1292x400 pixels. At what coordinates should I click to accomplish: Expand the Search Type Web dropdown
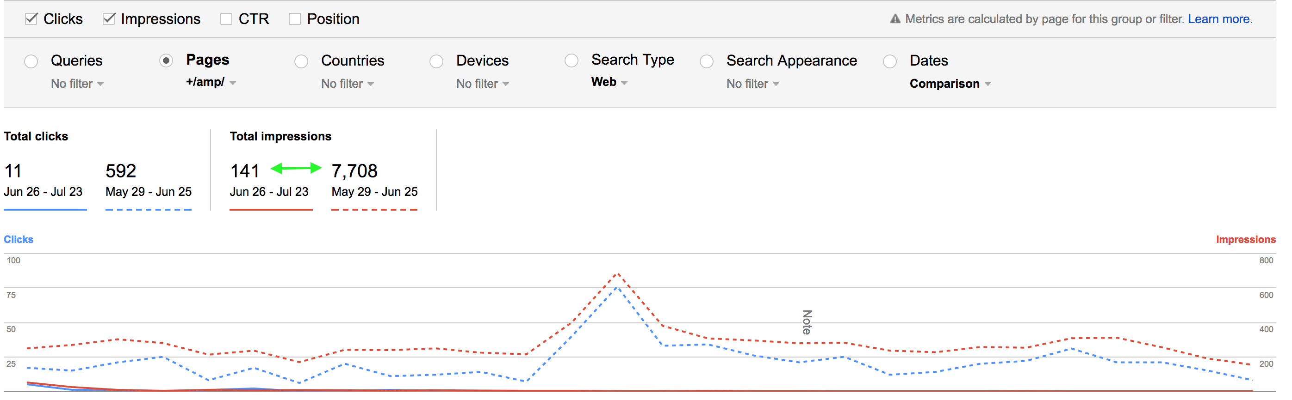(x=609, y=82)
